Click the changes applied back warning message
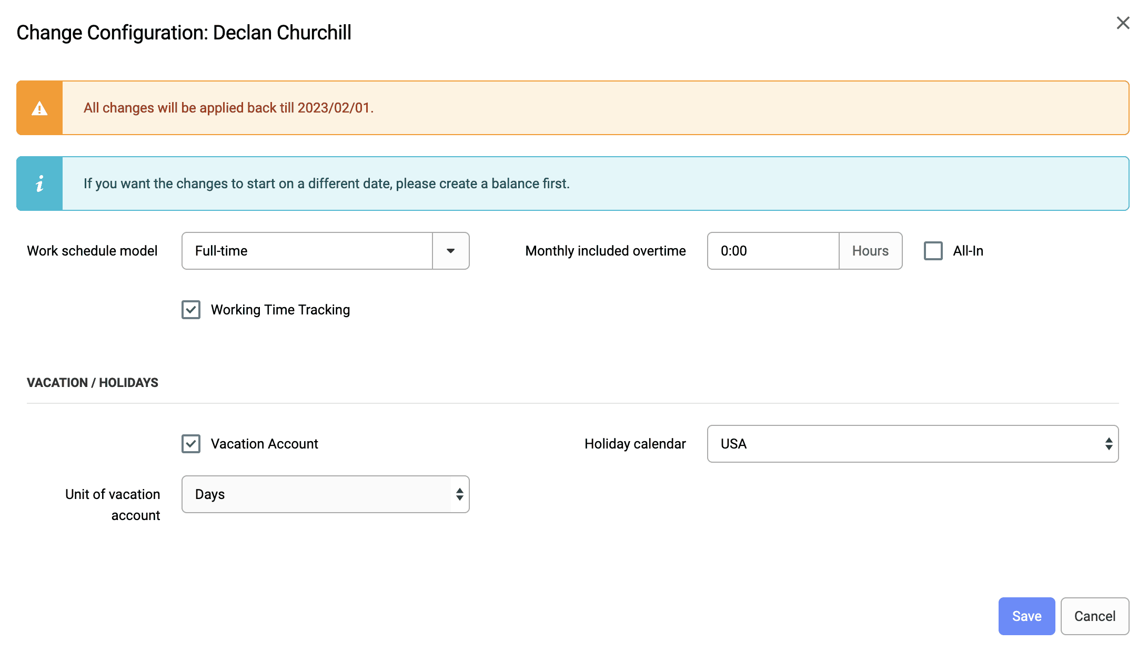Viewport: 1148px width, 652px height. coord(228,108)
